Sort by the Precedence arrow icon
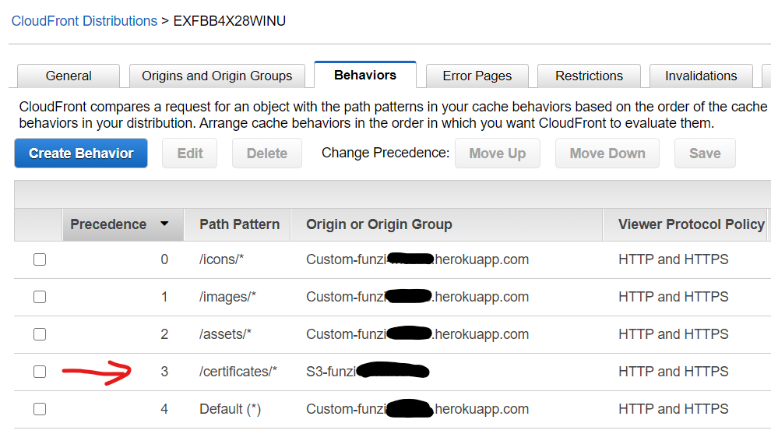This screenshot has width=771, height=448. tap(164, 224)
